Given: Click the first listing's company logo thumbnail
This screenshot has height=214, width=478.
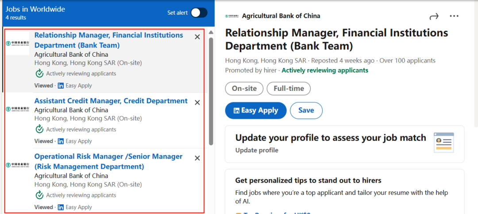Looking at the screenshot, I should pos(18,43).
